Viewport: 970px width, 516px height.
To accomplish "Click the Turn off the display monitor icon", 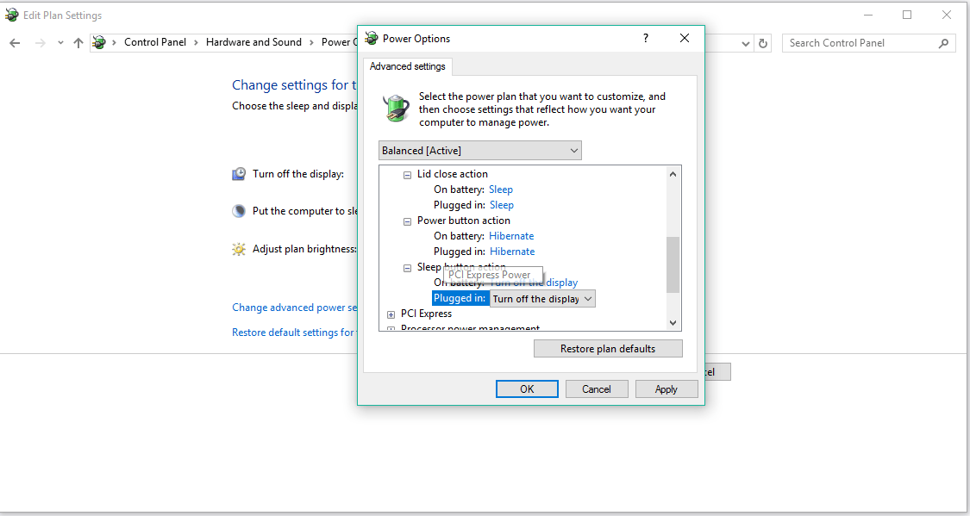I will tap(239, 174).
